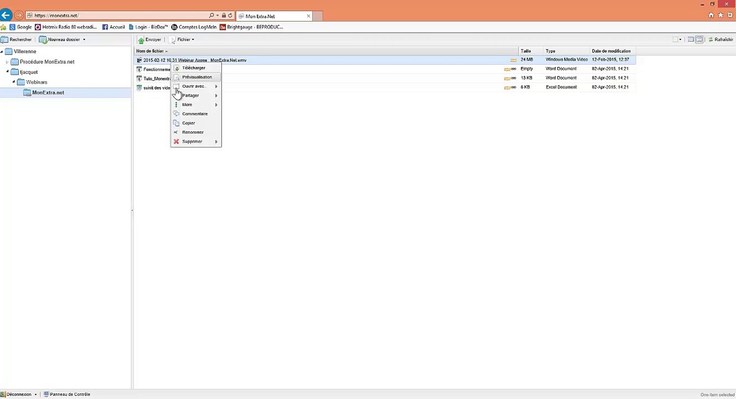
Task: Open the Nouveau dossier dropdown arrow
Action: (x=84, y=39)
